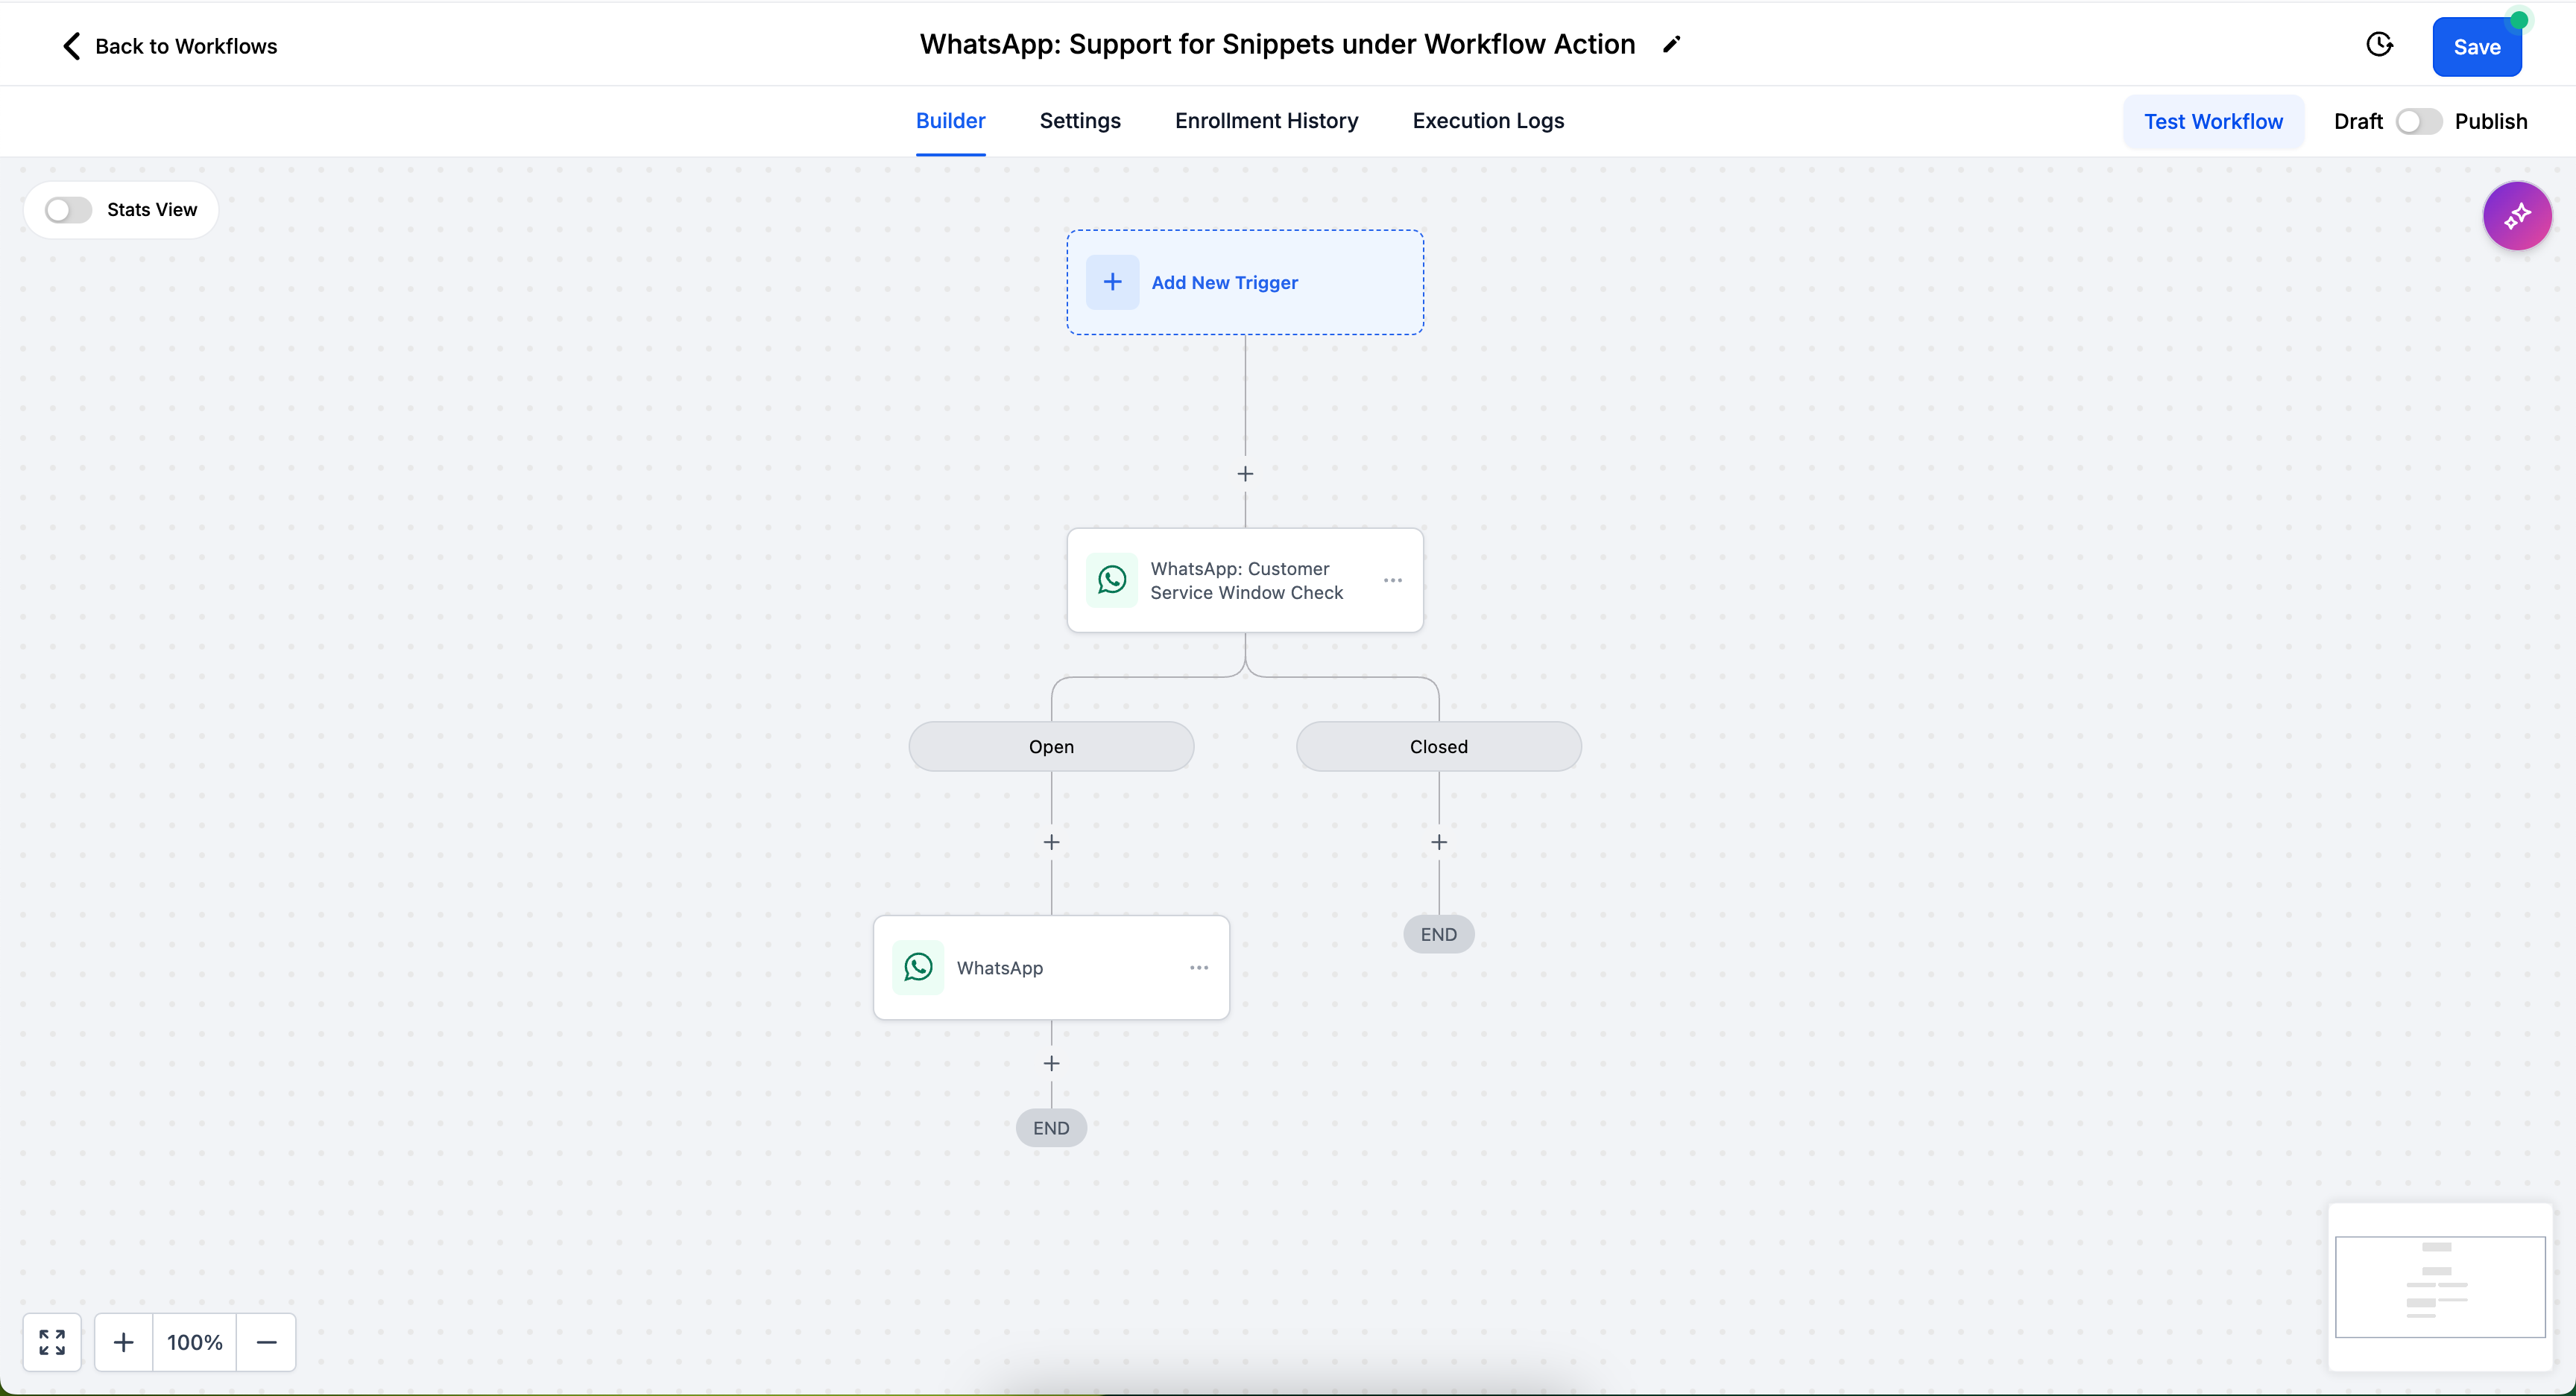This screenshot has height=1396, width=2576.
Task: Add action under the Closed branch
Action: click(x=1439, y=843)
